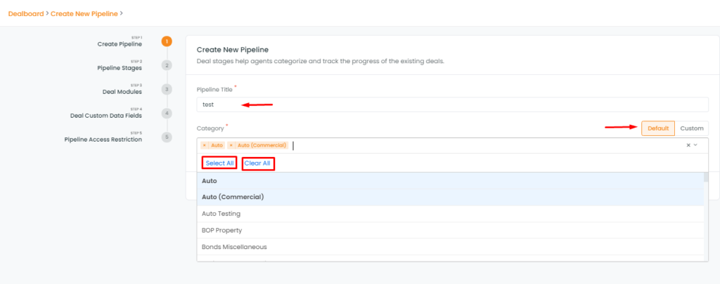This screenshot has height=284, width=720.
Task: Navigate to Dealboard via breadcrumb
Action: tap(26, 13)
